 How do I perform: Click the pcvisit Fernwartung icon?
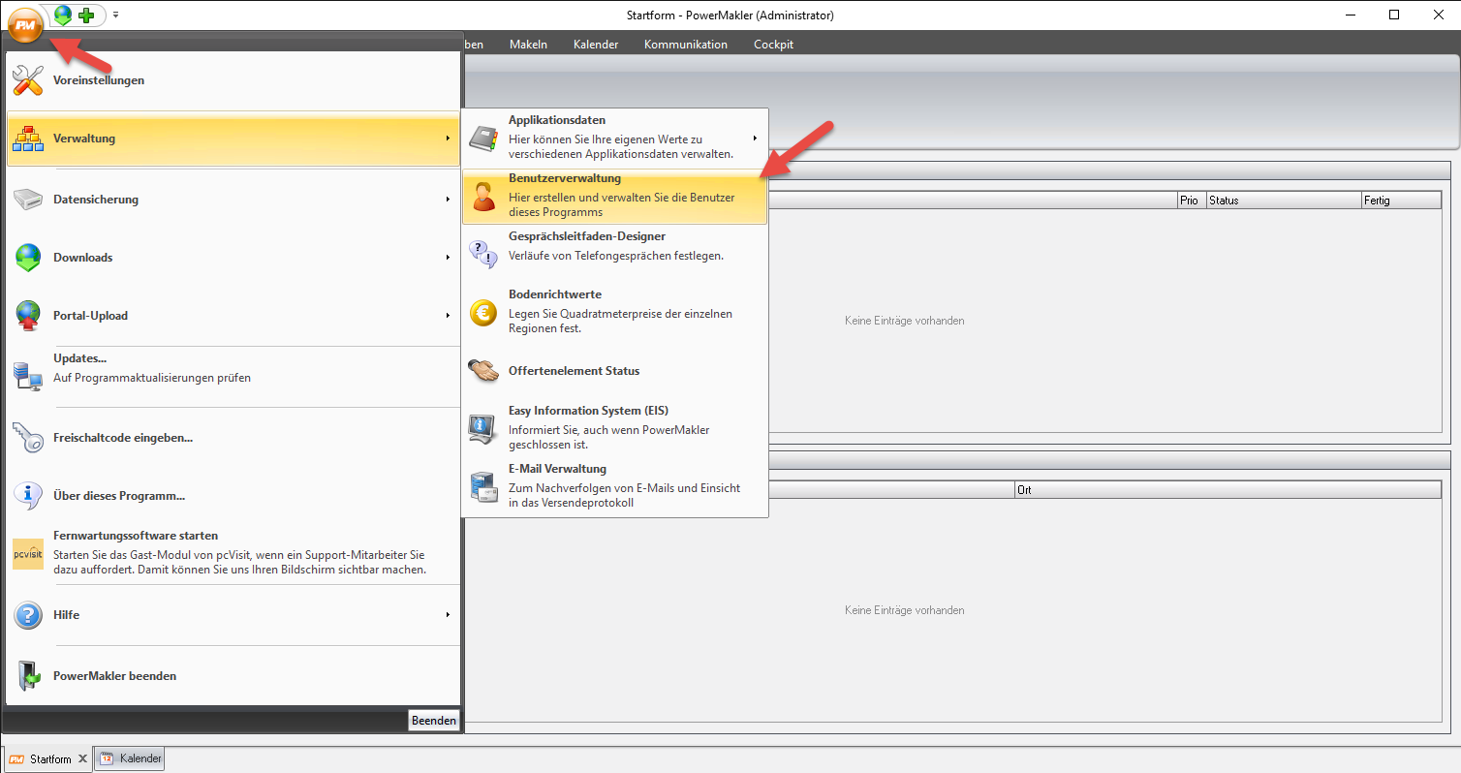tap(28, 554)
